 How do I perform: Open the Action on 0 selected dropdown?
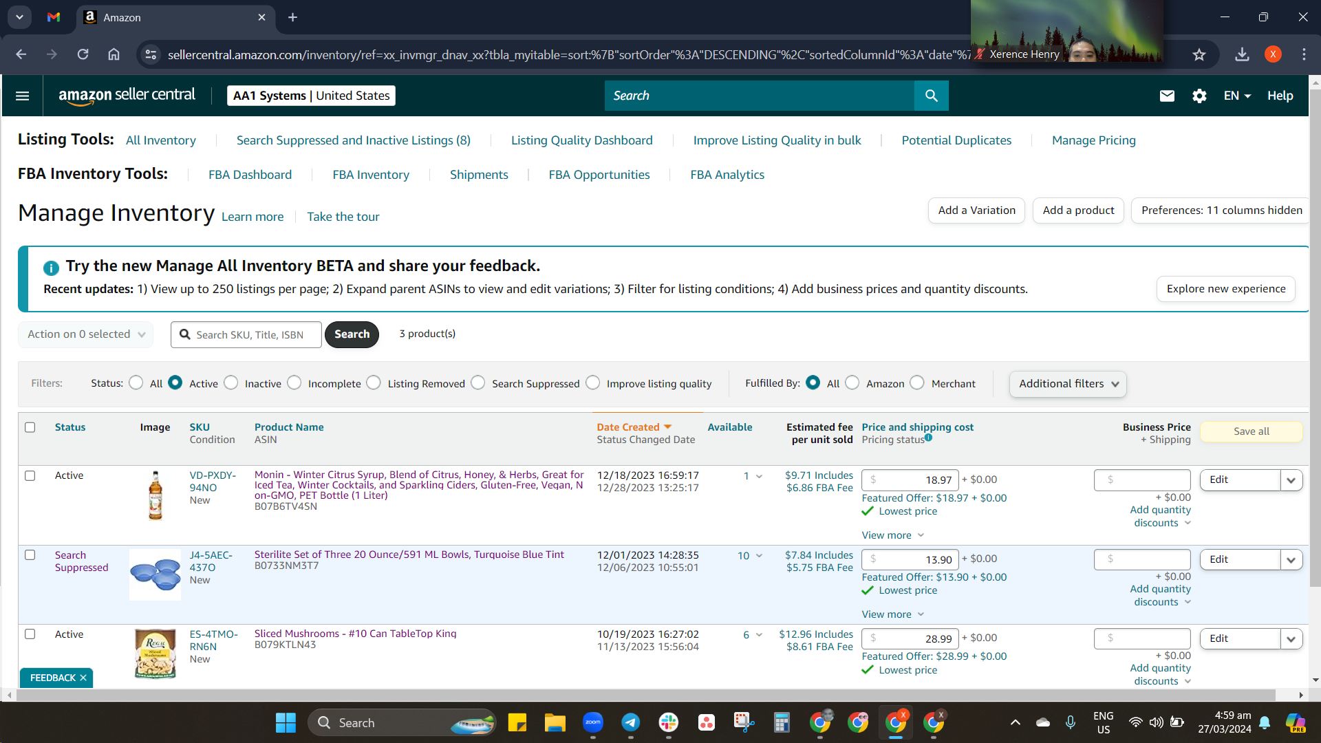pyautogui.click(x=86, y=334)
